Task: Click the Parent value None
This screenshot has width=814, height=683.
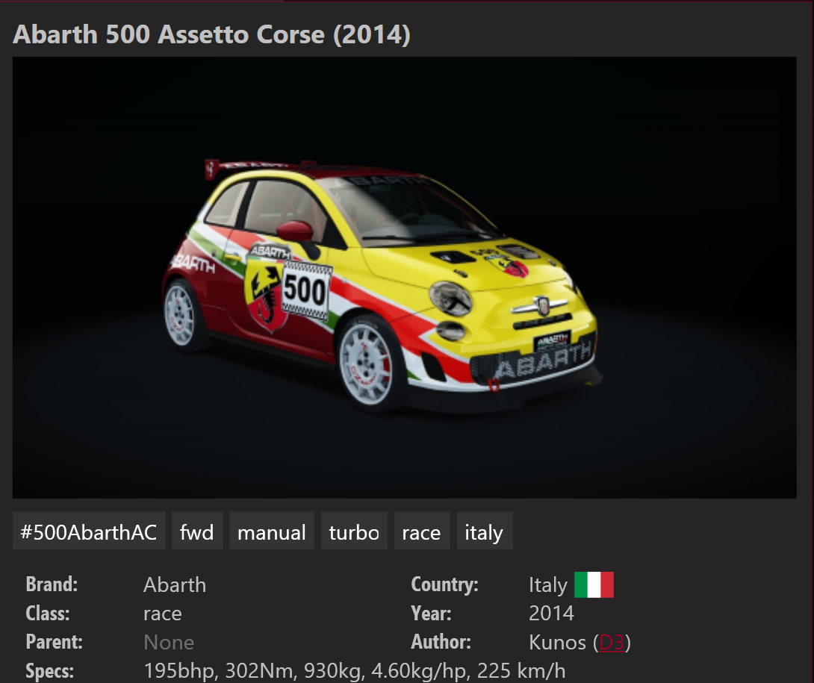Action: click(x=169, y=643)
